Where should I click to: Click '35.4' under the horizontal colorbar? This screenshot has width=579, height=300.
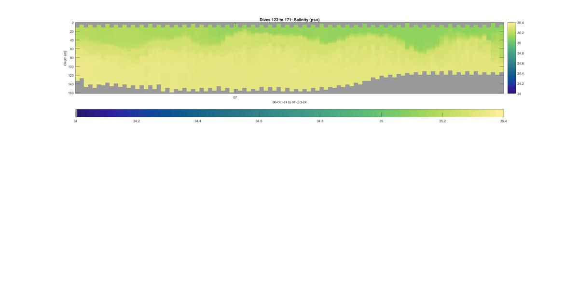pyautogui.click(x=504, y=121)
